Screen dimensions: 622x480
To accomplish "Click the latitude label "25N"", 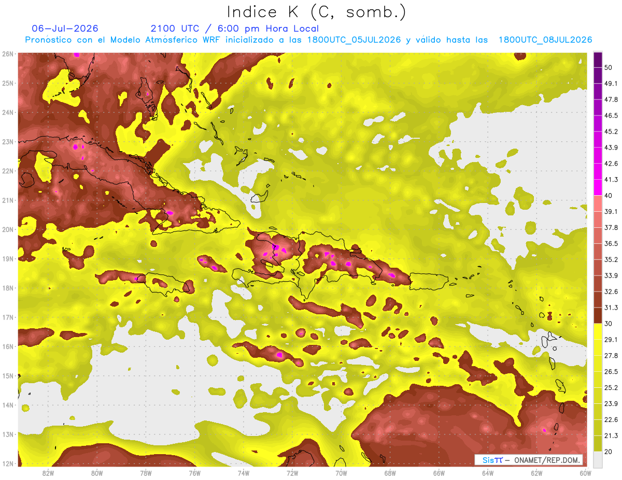I will (8, 83).
